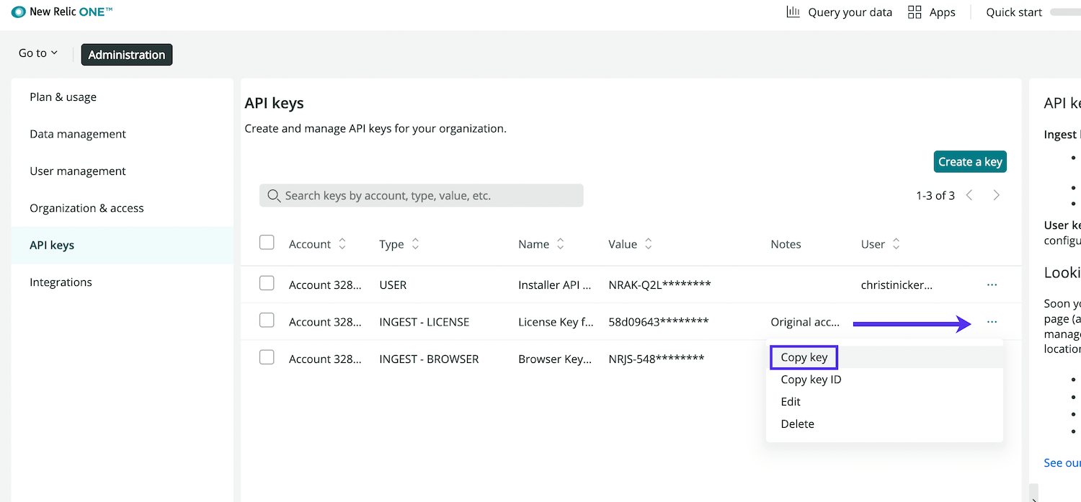Click NRAK-Q2L******** value cell
1081x502 pixels.
(659, 285)
